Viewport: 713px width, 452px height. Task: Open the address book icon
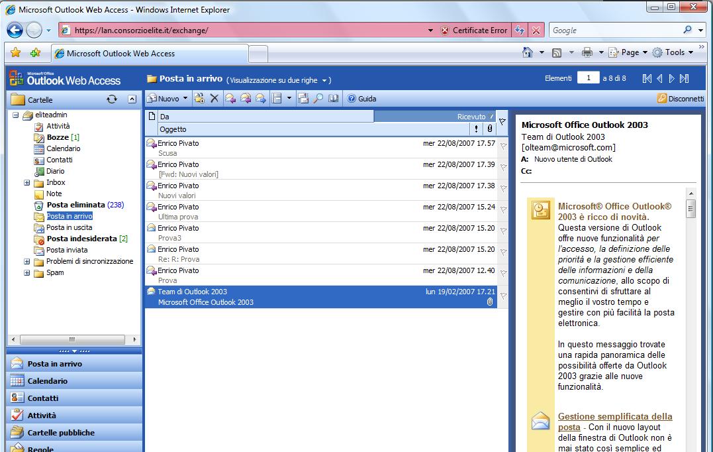333,98
